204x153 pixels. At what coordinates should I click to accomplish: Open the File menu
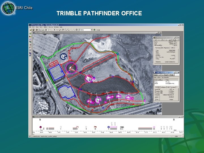pos(30,27)
